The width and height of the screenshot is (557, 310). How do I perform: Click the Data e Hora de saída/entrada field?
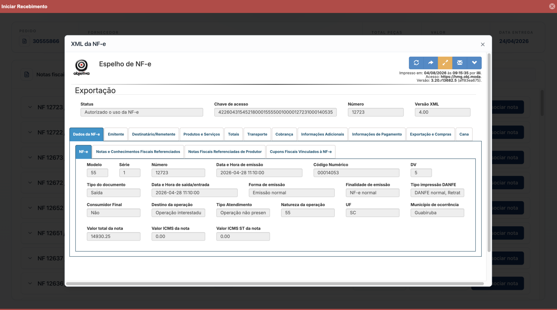[194, 193]
